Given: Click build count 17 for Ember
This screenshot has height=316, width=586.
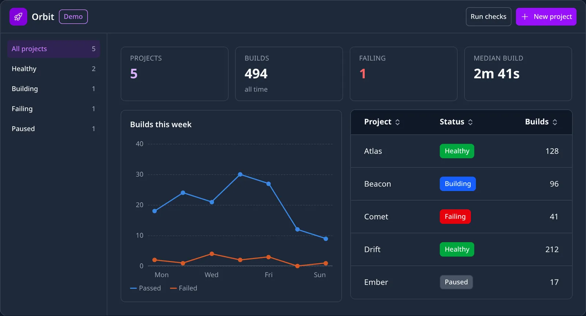Looking at the screenshot, I should coord(554,282).
